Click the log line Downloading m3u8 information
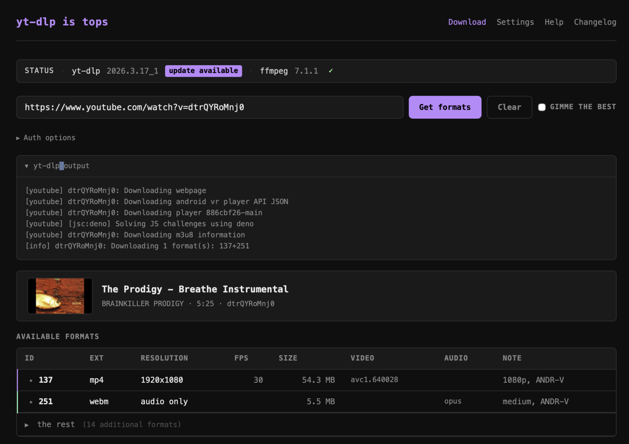The width and height of the screenshot is (629, 444). pos(135,235)
